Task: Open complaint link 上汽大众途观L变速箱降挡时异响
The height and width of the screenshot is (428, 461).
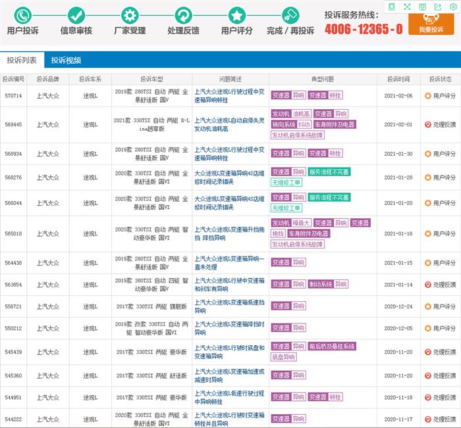Action: click(x=229, y=328)
